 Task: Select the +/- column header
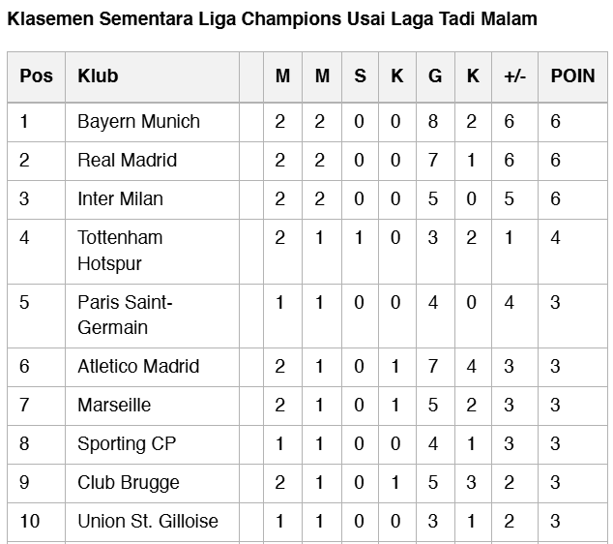pyautogui.click(x=514, y=76)
